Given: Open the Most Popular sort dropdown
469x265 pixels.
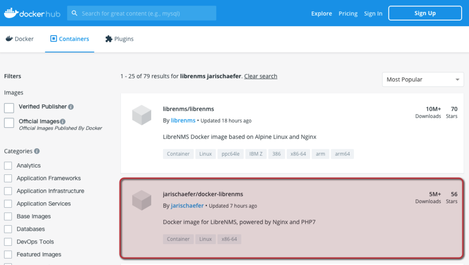Looking at the screenshot, I should point(423,80).
